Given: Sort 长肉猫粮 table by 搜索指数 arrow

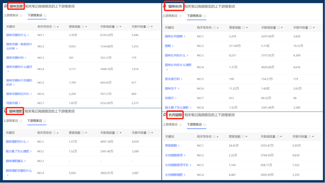Looking at the screenshot, I should [x=246, y=137].
